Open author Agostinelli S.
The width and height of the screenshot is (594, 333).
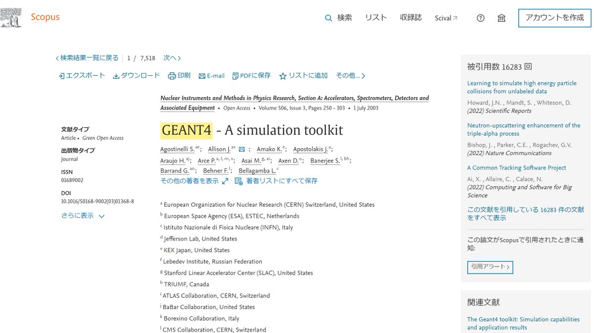pos(177,149)
